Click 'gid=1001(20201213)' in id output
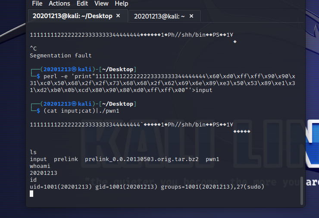The image size is (319, 218). click(x=126, y=187)
